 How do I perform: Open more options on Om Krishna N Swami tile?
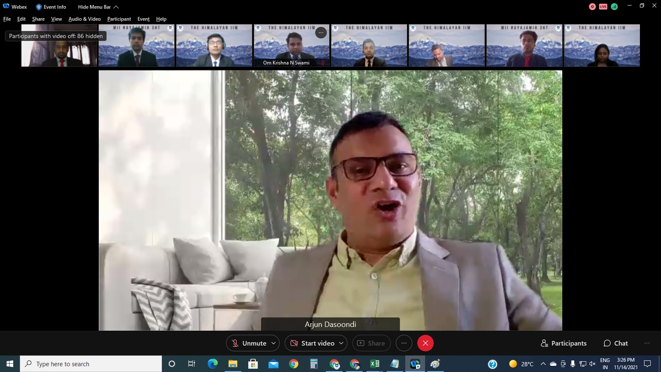(x=321, y=33)
